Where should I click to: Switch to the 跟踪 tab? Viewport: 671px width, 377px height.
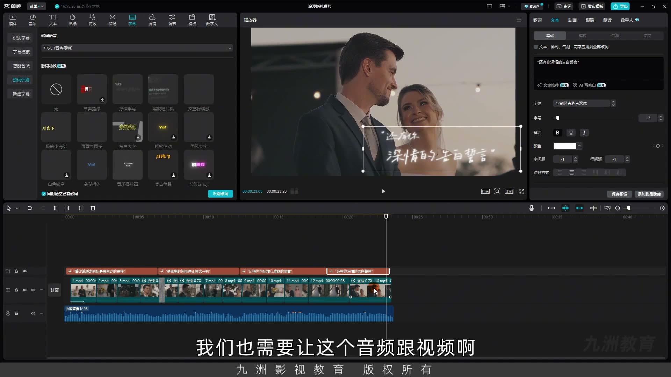[x=590, y=20]
